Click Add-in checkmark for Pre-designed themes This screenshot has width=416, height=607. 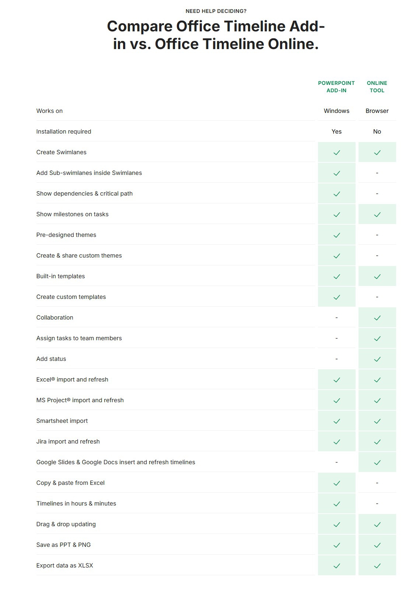click(x=336, y=235)
